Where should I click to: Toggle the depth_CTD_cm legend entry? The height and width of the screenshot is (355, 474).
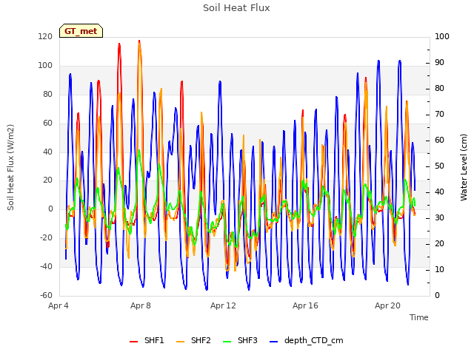[306, 340]
